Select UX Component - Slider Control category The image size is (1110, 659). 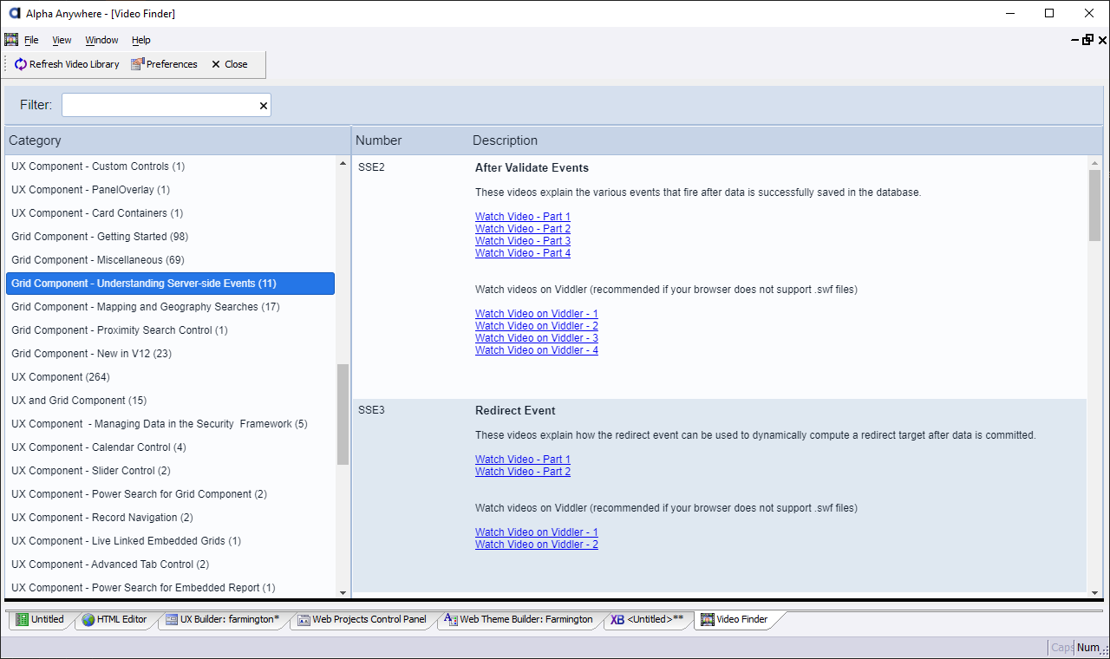click(170, 471)
